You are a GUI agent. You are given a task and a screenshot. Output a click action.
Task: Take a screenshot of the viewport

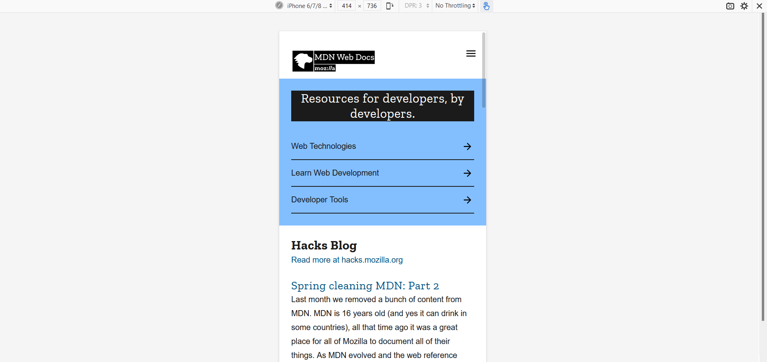[730, 6]
